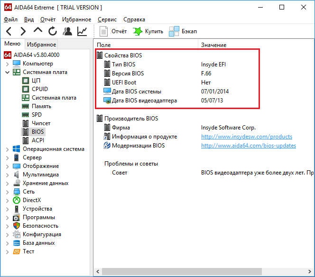Click the Компьютер monitor icon
This screenshot has height=277, width=315.
click(17, 64)
